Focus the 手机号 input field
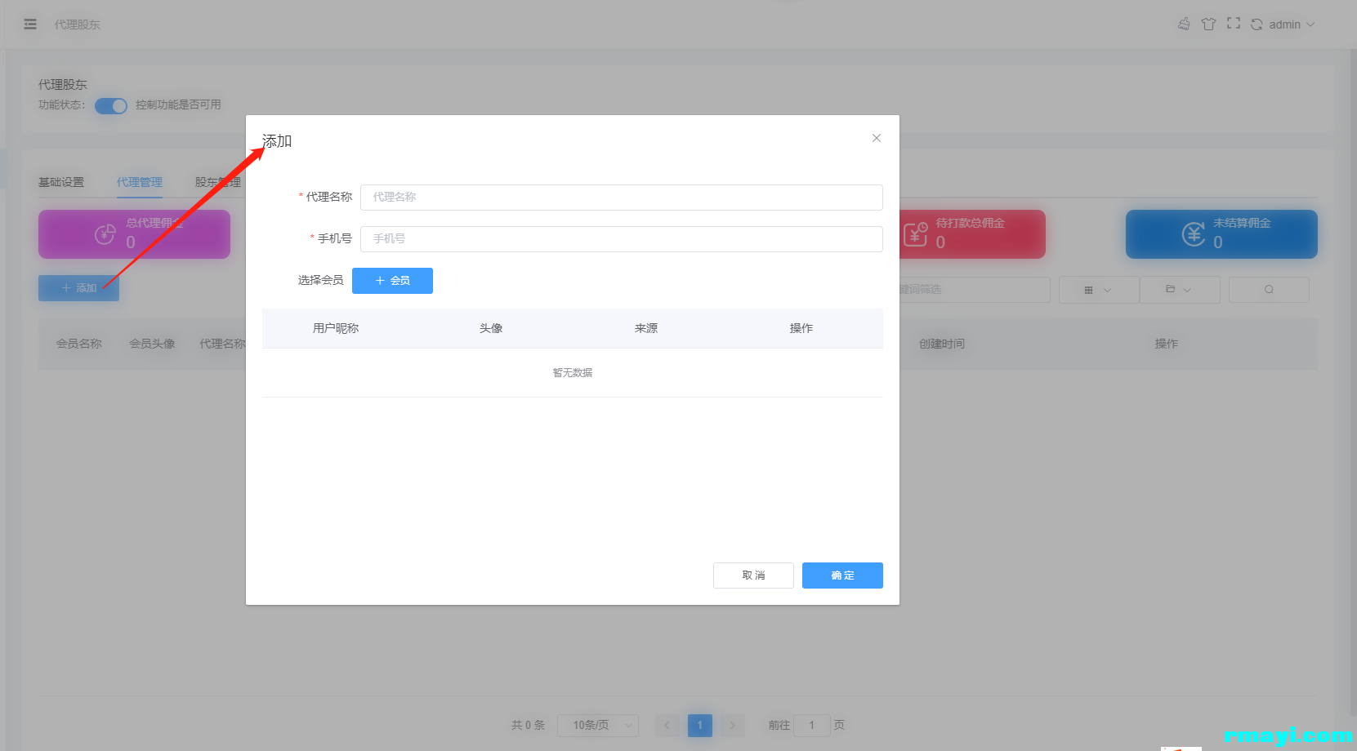The height and width of the screenshot is (751, 1357). click(x=621, y=238)
